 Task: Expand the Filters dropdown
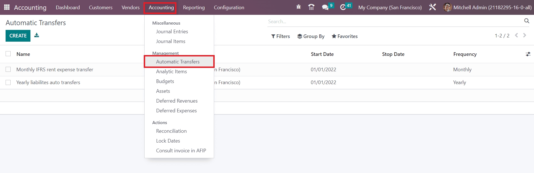coord(281,36)
